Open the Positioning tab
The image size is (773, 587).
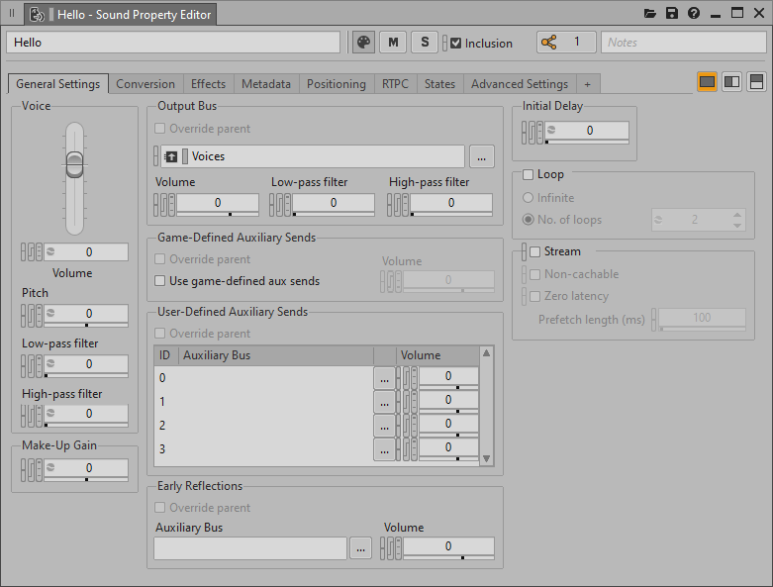(x=336, y=84)
